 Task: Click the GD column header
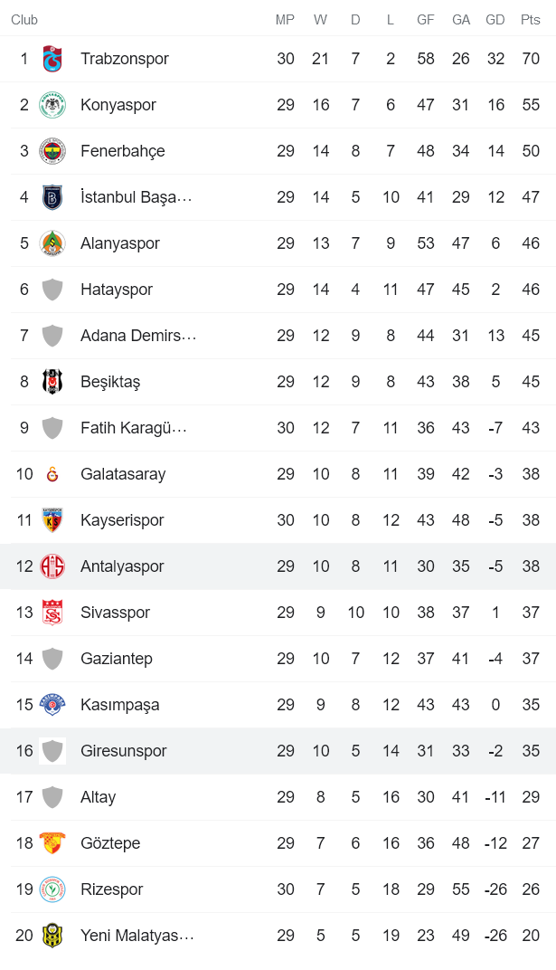495,20
